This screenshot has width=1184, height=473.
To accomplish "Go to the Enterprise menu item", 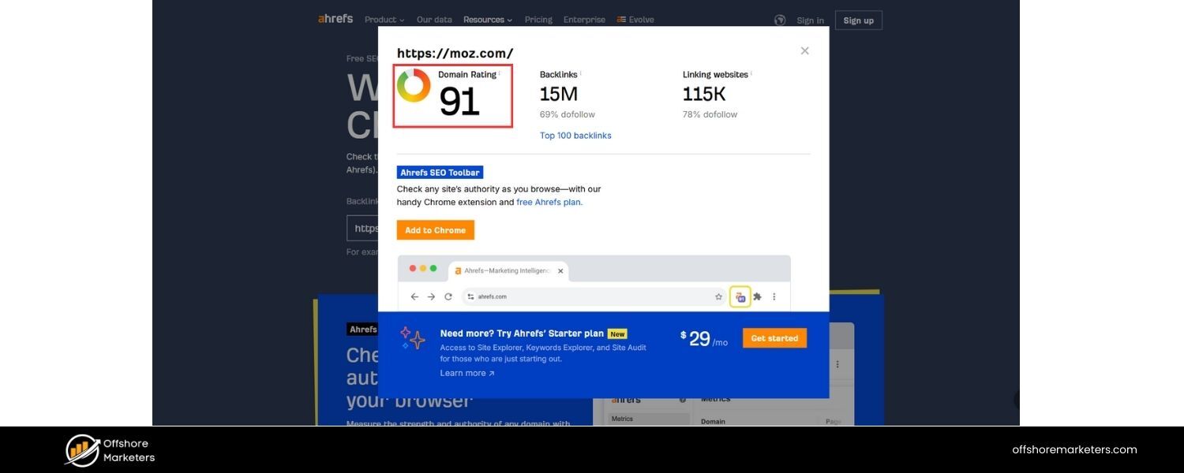I will [x=584, y=20].
